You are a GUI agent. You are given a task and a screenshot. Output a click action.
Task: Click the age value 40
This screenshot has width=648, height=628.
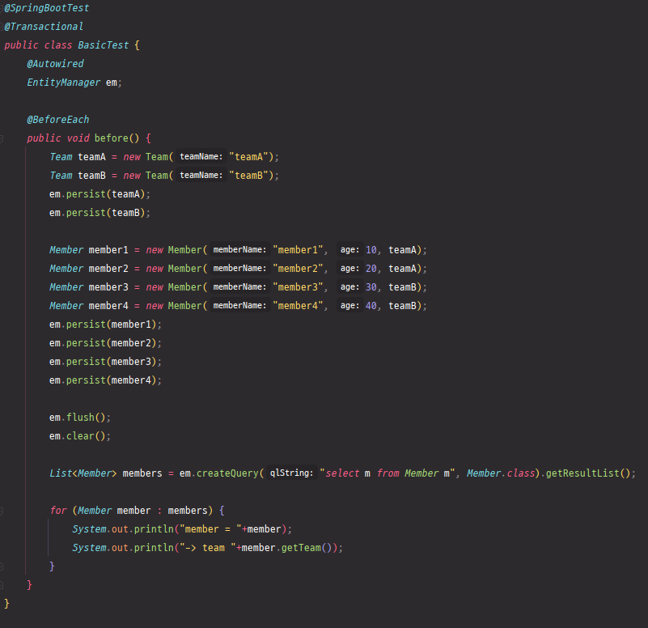pos(371,306)
